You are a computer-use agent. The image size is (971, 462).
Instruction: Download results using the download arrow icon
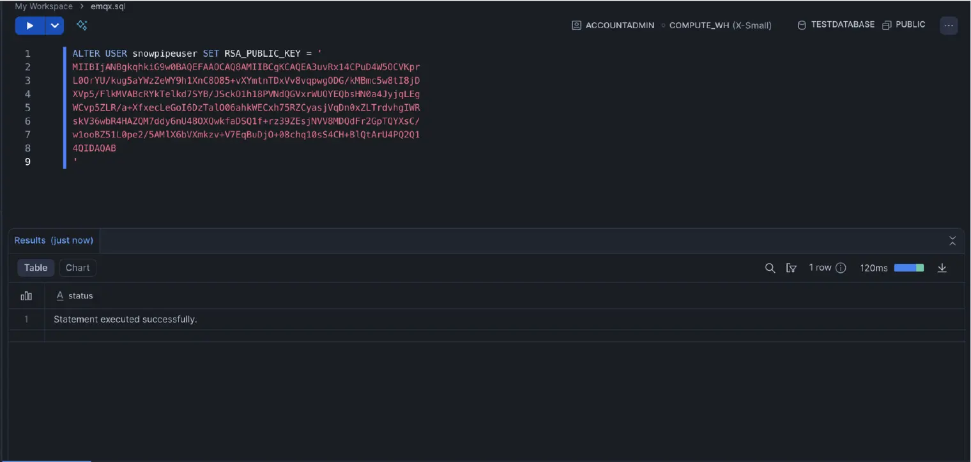(942, 268)
